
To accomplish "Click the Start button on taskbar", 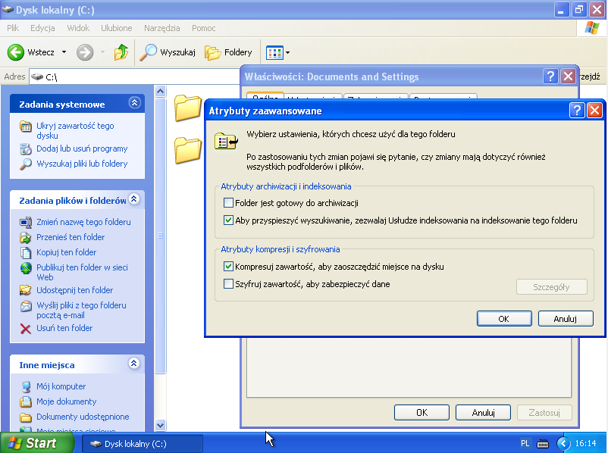I will coord(32,443).
